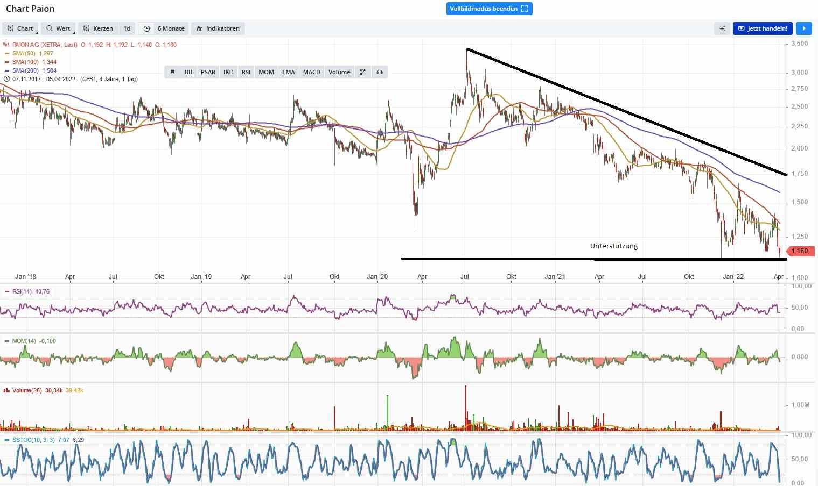
Task: Open the Indikatoren menu
Action: pos(218,28)
